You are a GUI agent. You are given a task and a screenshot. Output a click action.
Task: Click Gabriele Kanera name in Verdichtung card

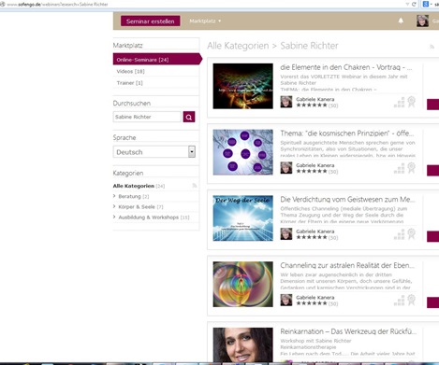point(315,232)
